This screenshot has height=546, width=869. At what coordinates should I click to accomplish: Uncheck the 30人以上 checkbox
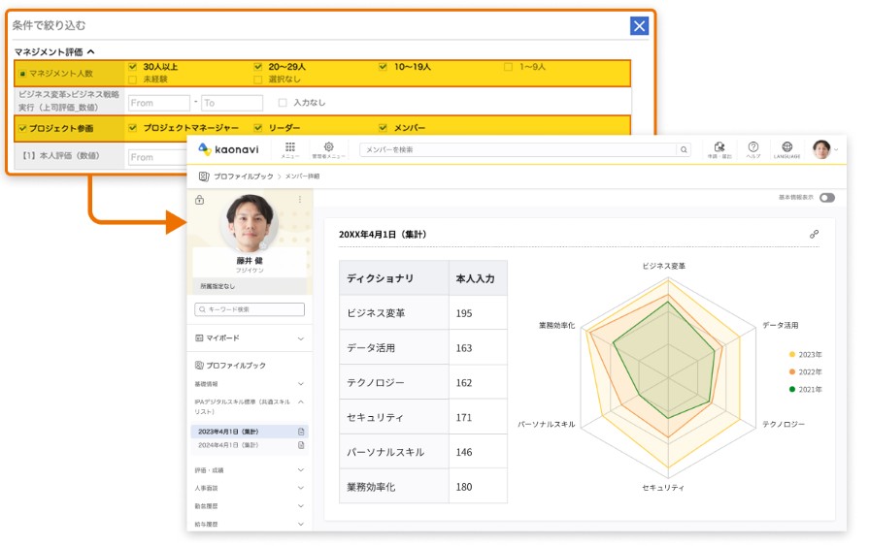click(x=132, y=67)
